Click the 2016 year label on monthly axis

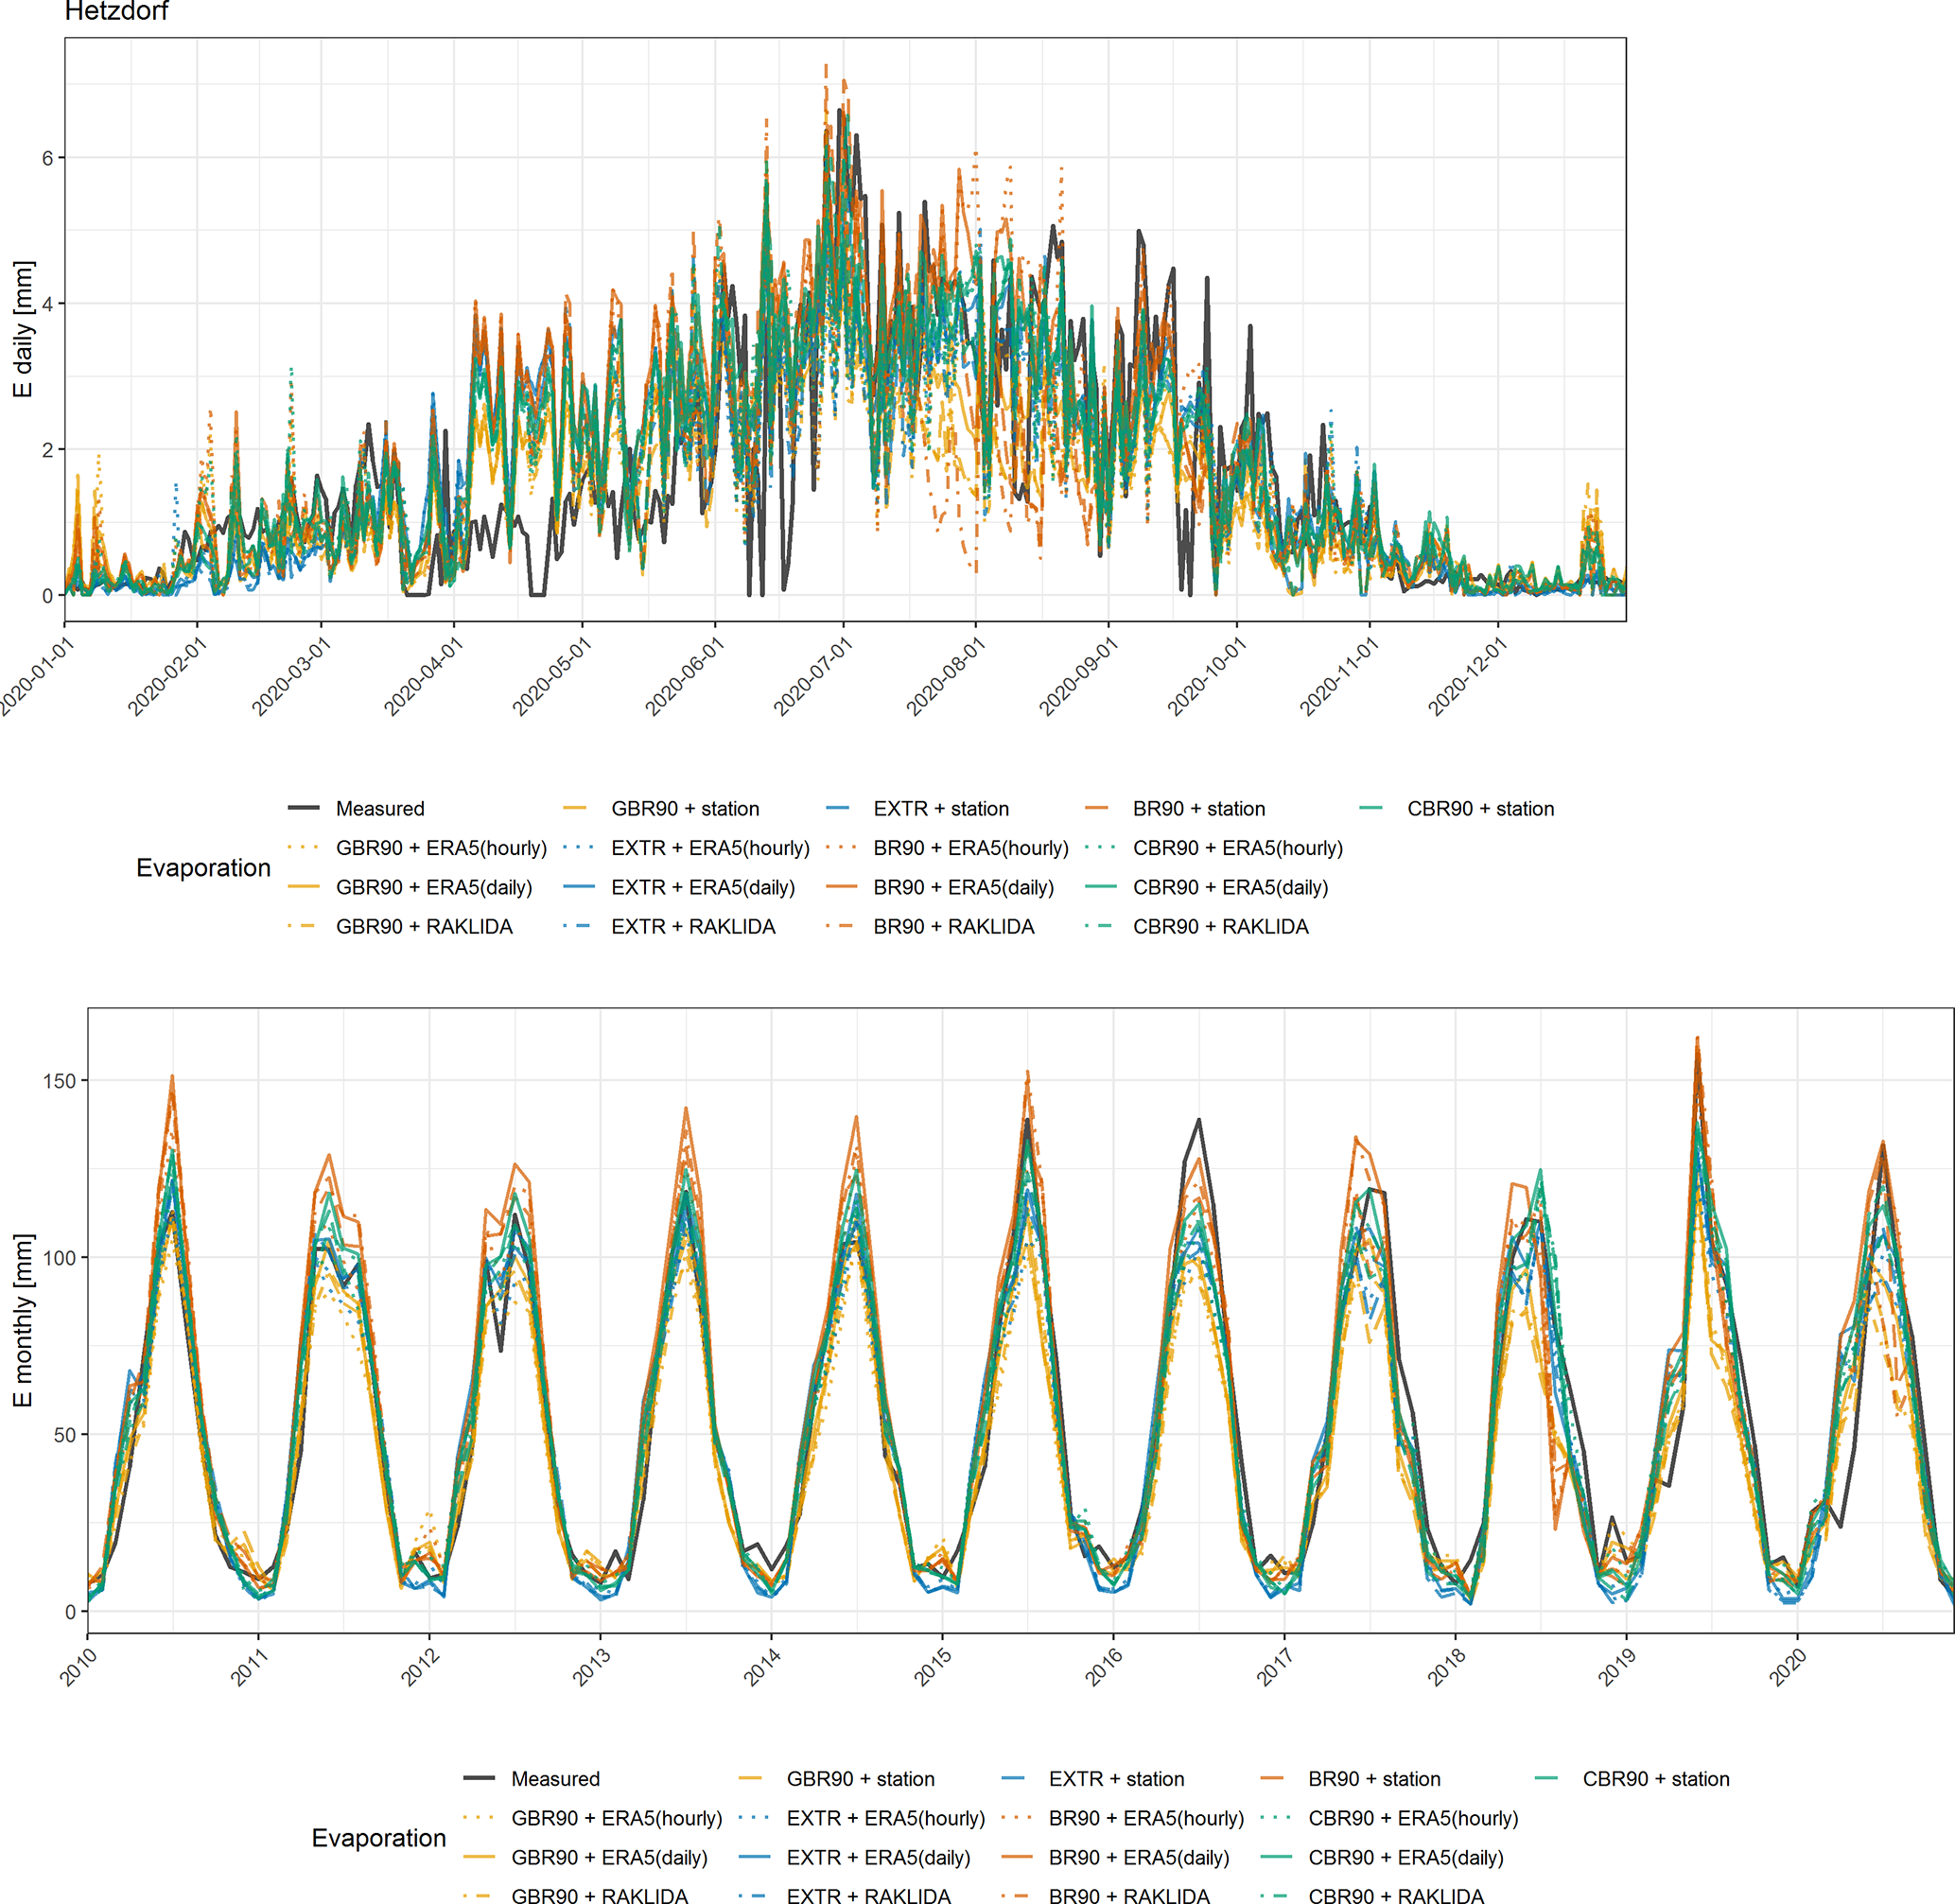1104,1667
